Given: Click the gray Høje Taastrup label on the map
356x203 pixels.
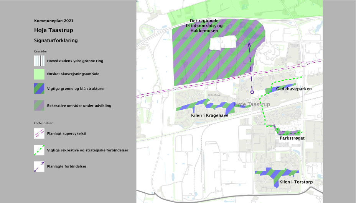Looking at the screenshot, I should 252,104.
